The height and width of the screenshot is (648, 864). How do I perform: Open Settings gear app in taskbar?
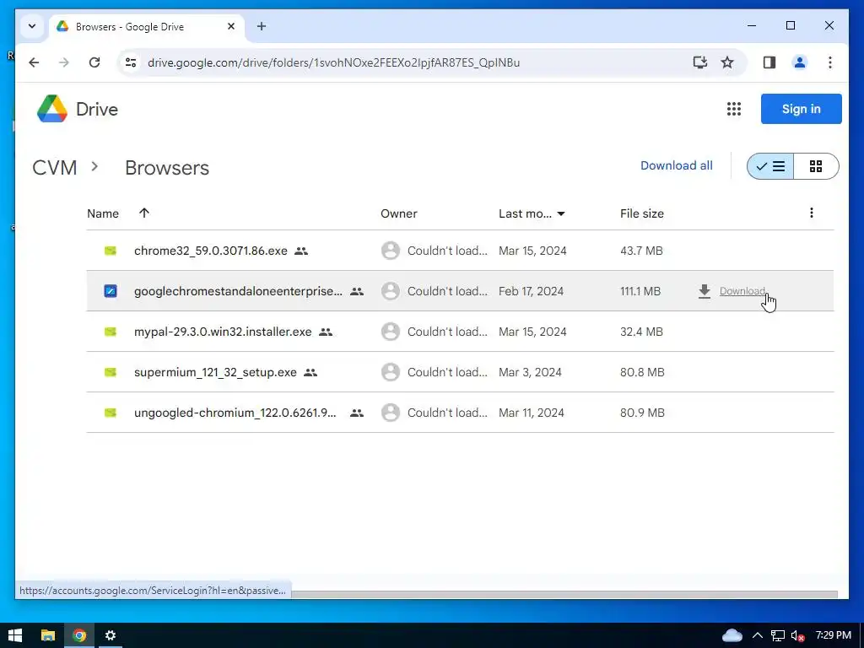point(111,635)
